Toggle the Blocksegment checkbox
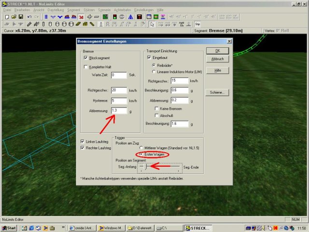The height and width of the screenshot is (232, 309). click(86, 58)
